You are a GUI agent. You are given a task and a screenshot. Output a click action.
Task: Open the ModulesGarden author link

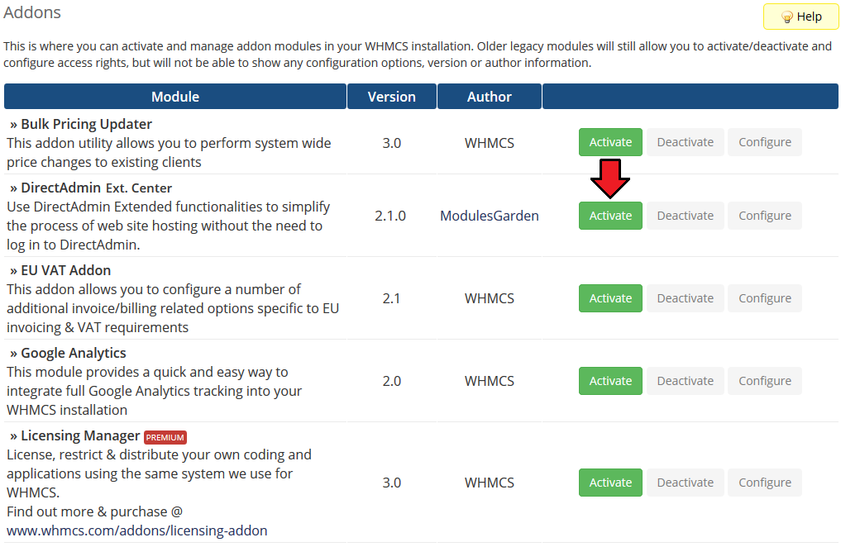coord(490,216)
